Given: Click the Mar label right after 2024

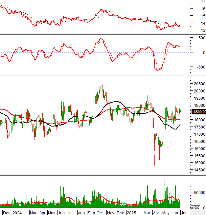Looking at the screenshot, I should 33,213.
